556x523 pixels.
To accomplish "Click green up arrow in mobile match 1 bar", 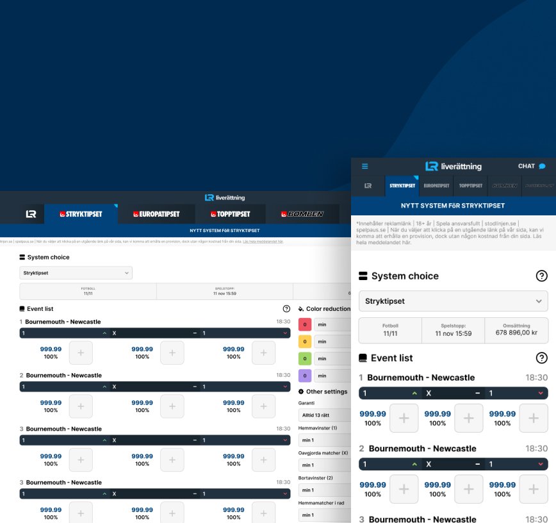I will point(414,393).
